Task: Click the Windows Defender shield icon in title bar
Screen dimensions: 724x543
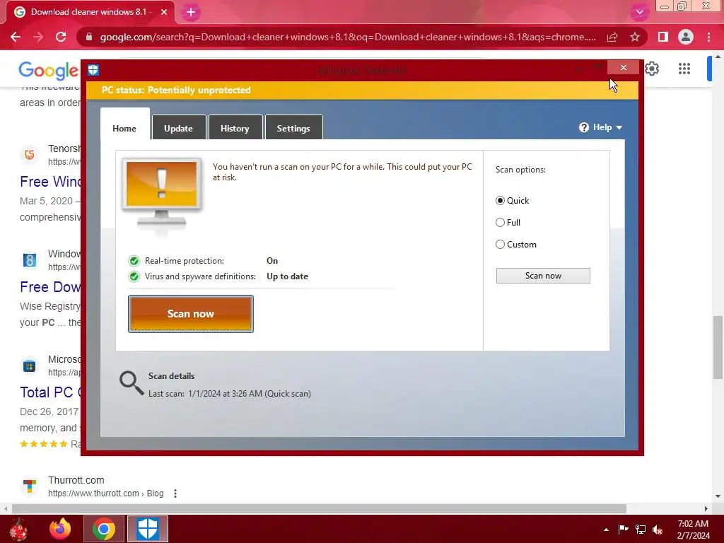Action: 93,70
